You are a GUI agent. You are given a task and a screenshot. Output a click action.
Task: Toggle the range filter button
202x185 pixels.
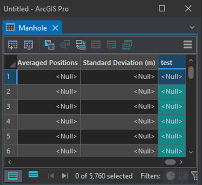(183, 176)
